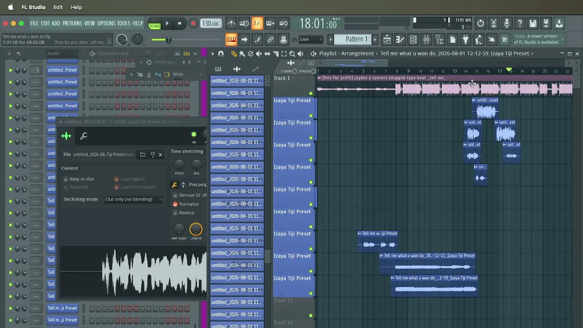This screenshot has width=583, height=328.
Task: Open the Mixer view icon
Action: [426, 40]
